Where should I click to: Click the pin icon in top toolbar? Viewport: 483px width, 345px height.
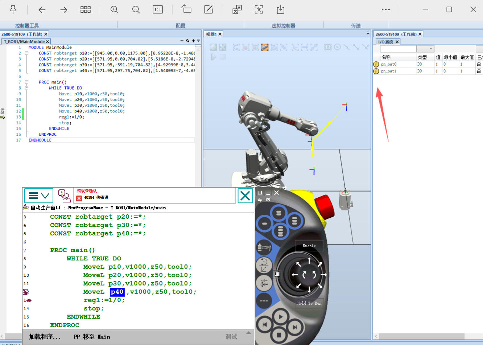(x=13, y=10)
